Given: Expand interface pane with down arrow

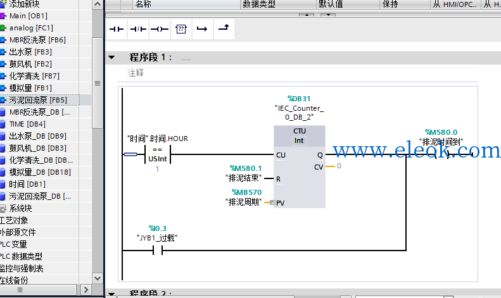Looking at the screenshot, I should point(328,15).
